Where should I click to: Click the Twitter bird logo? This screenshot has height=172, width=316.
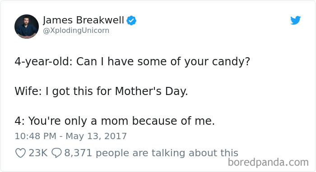295,20
